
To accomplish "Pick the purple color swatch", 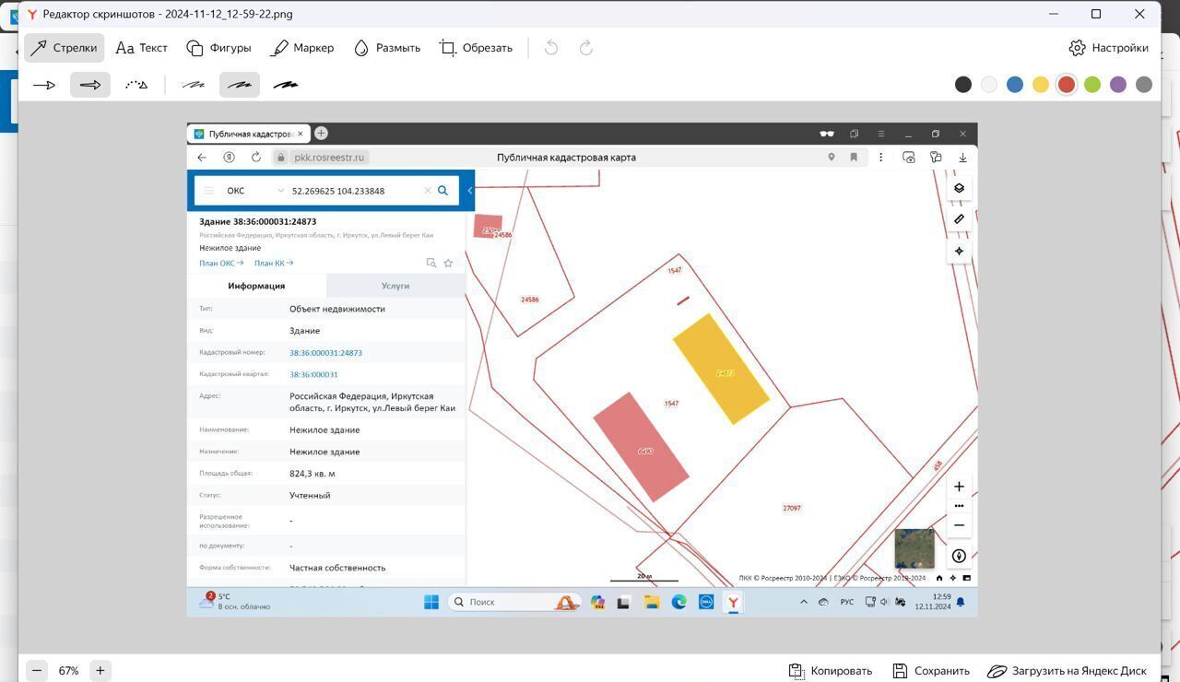I will tap(1118, 85).
